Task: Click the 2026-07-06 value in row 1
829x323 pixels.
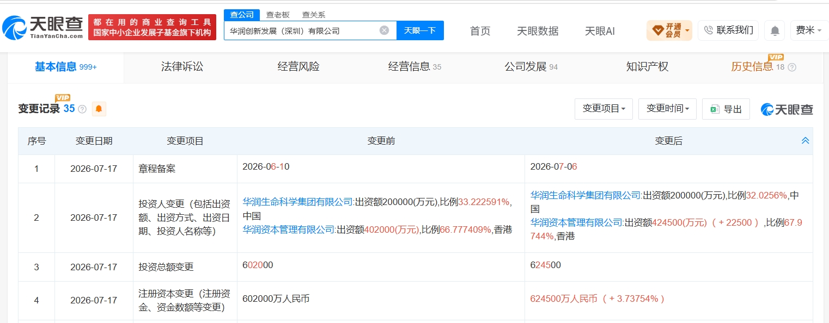Action: tap(553, 166)
